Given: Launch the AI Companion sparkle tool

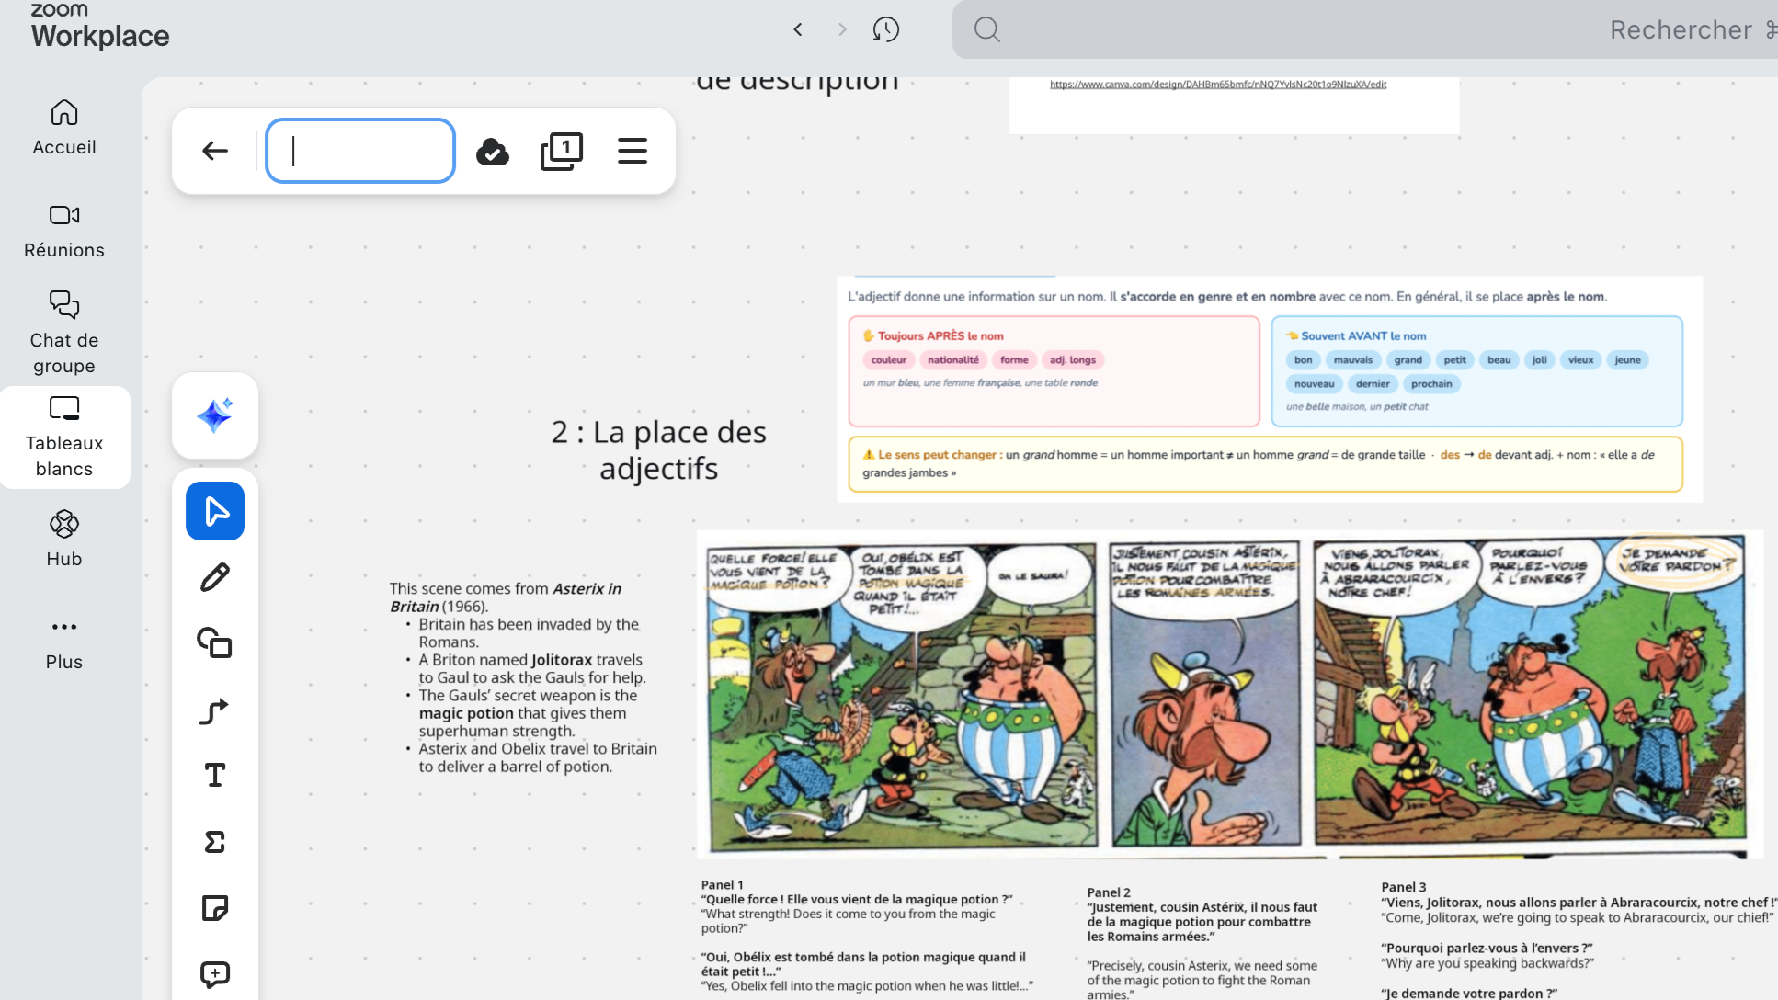Looking at the screenshot, I should tap(214, 415).
